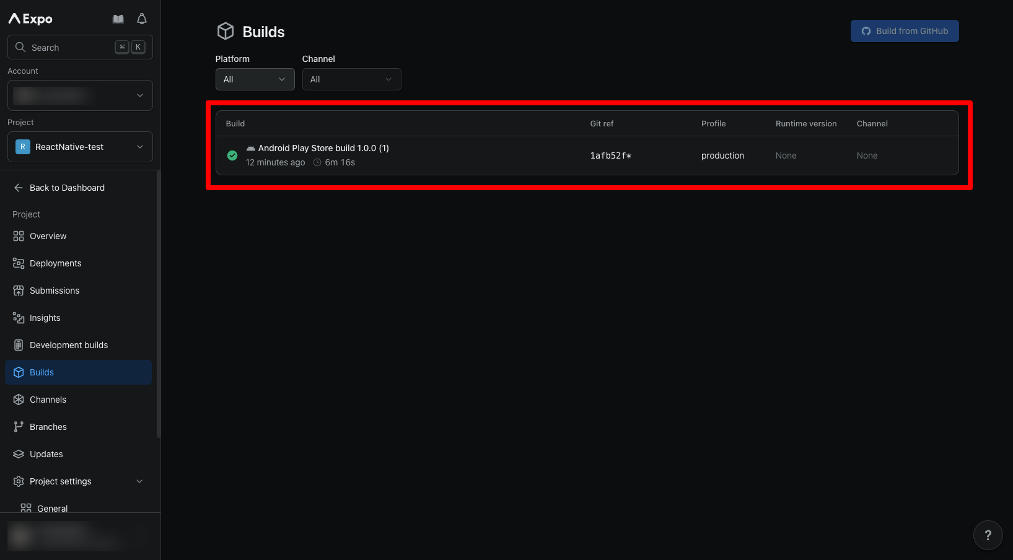
Task: Click the user profile area at sidebar bottom
Action: point(80,536)
